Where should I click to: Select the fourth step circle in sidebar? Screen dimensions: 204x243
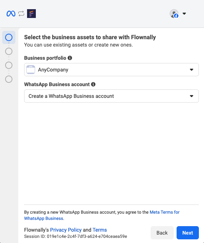click(x=9, y=79)
